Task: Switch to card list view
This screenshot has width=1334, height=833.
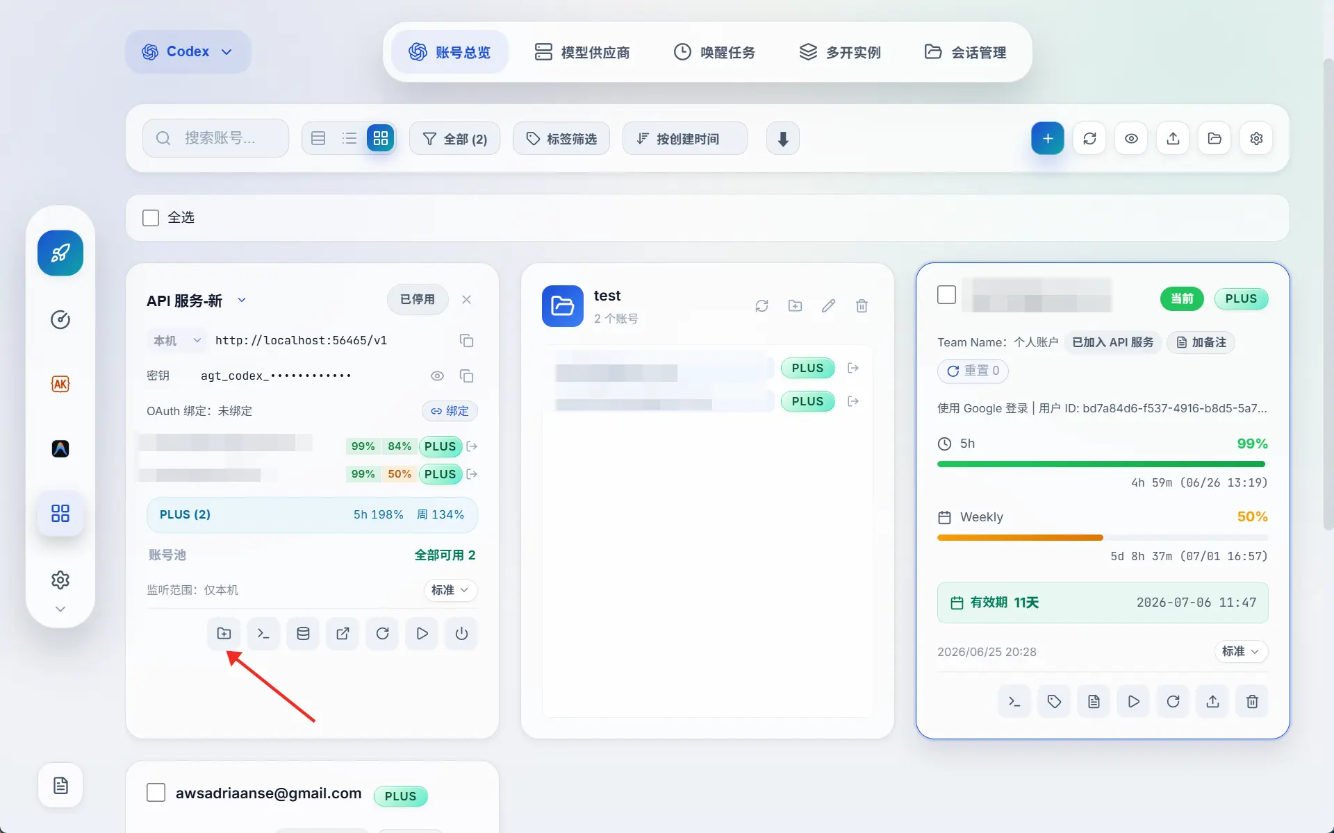Action: coord(318,139)
